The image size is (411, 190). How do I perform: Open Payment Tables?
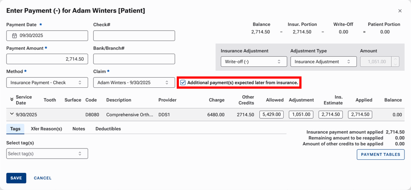click(380, 155)
